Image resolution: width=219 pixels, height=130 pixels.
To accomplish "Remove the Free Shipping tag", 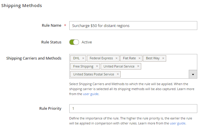I will pos(97,66).
